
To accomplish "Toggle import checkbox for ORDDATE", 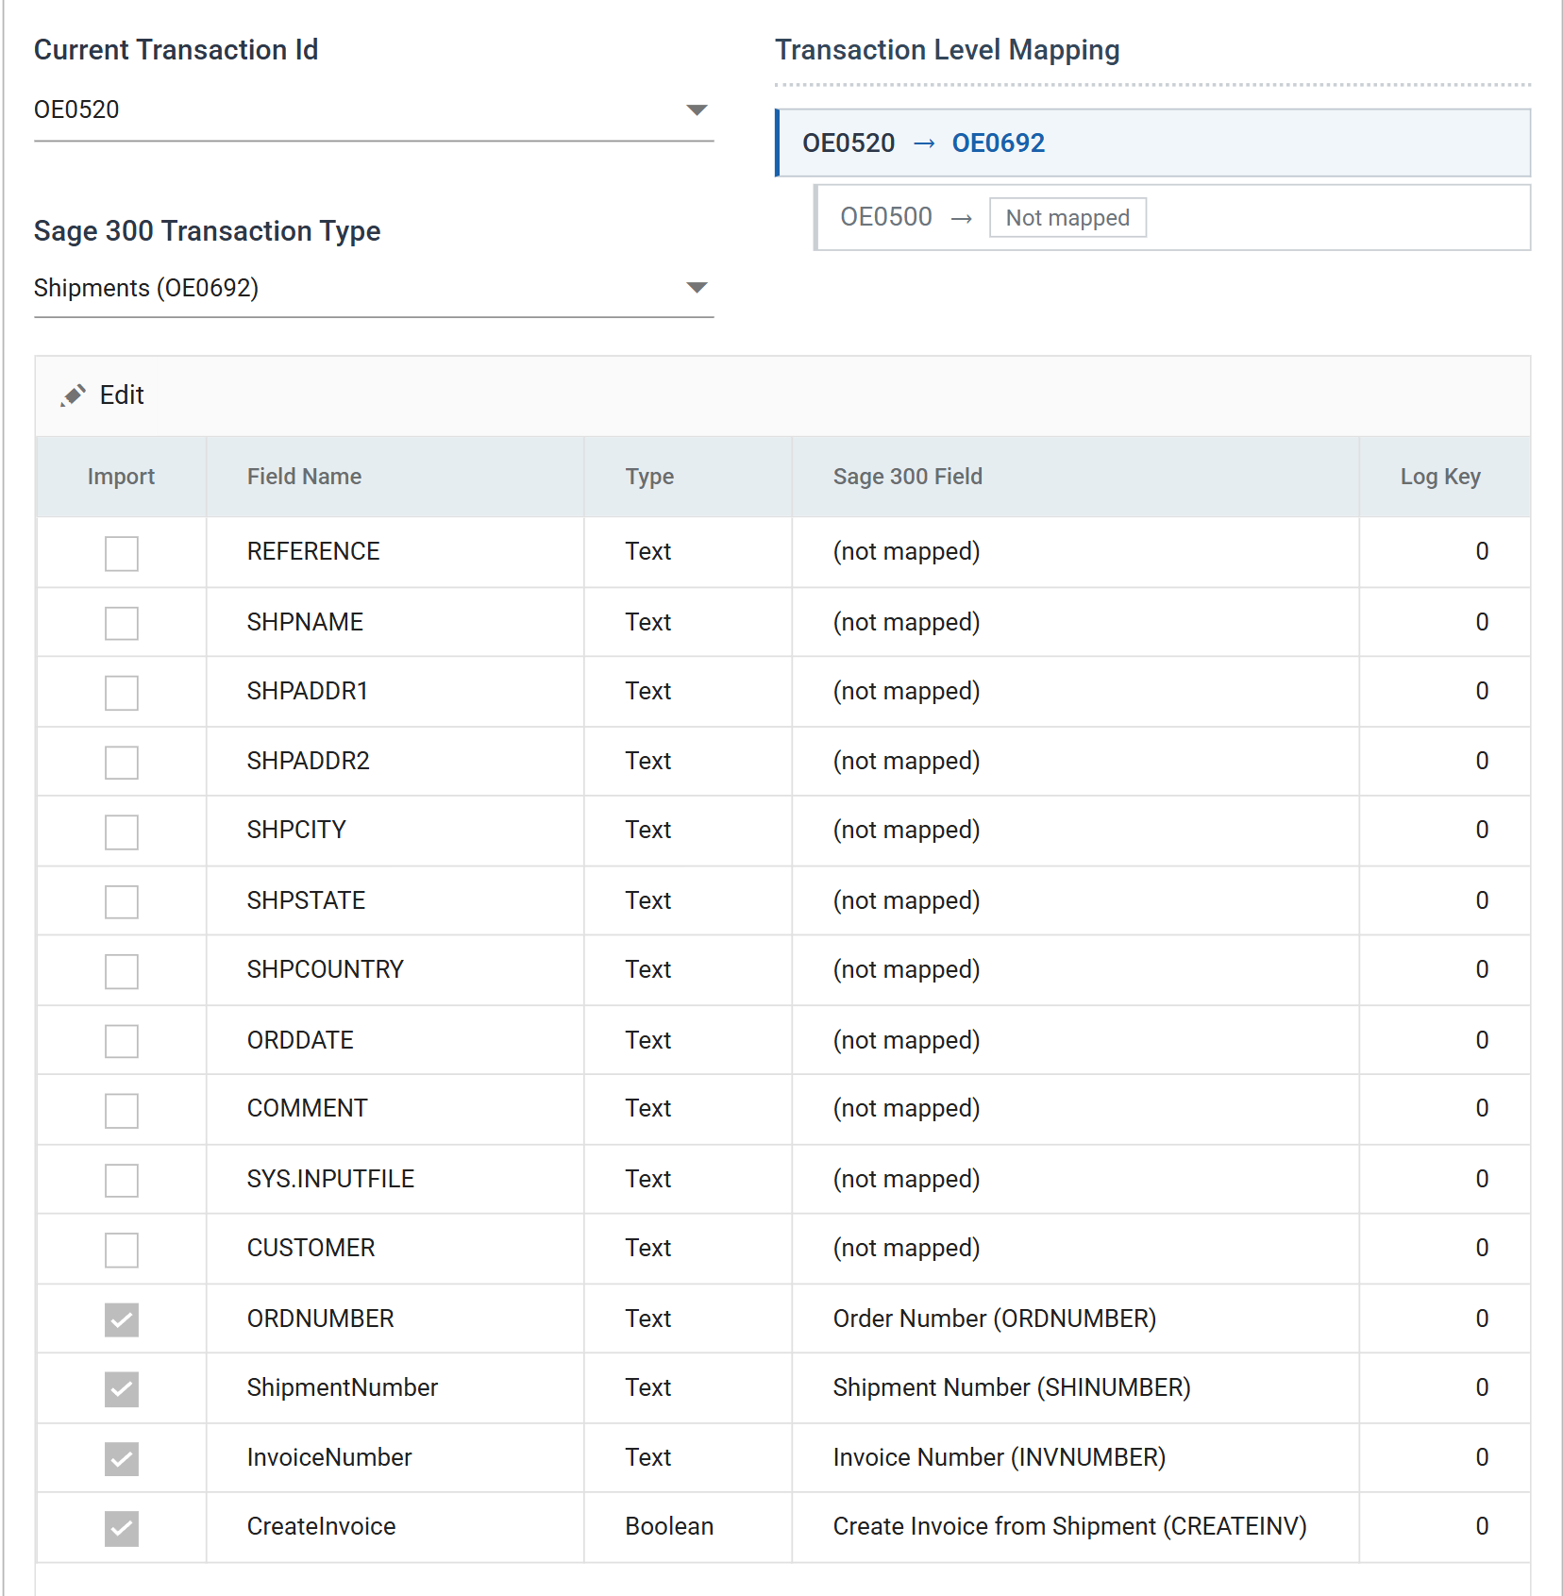I will click(122, 1041).
